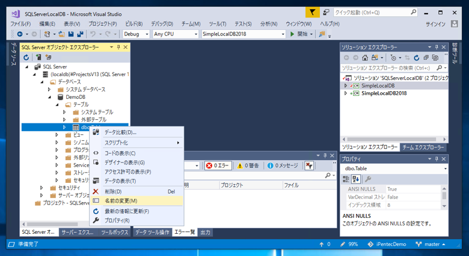Viewport: 469px width, 256px height.
Task: Open the デバッグ(D) menu
Action: tap(162, 24)
